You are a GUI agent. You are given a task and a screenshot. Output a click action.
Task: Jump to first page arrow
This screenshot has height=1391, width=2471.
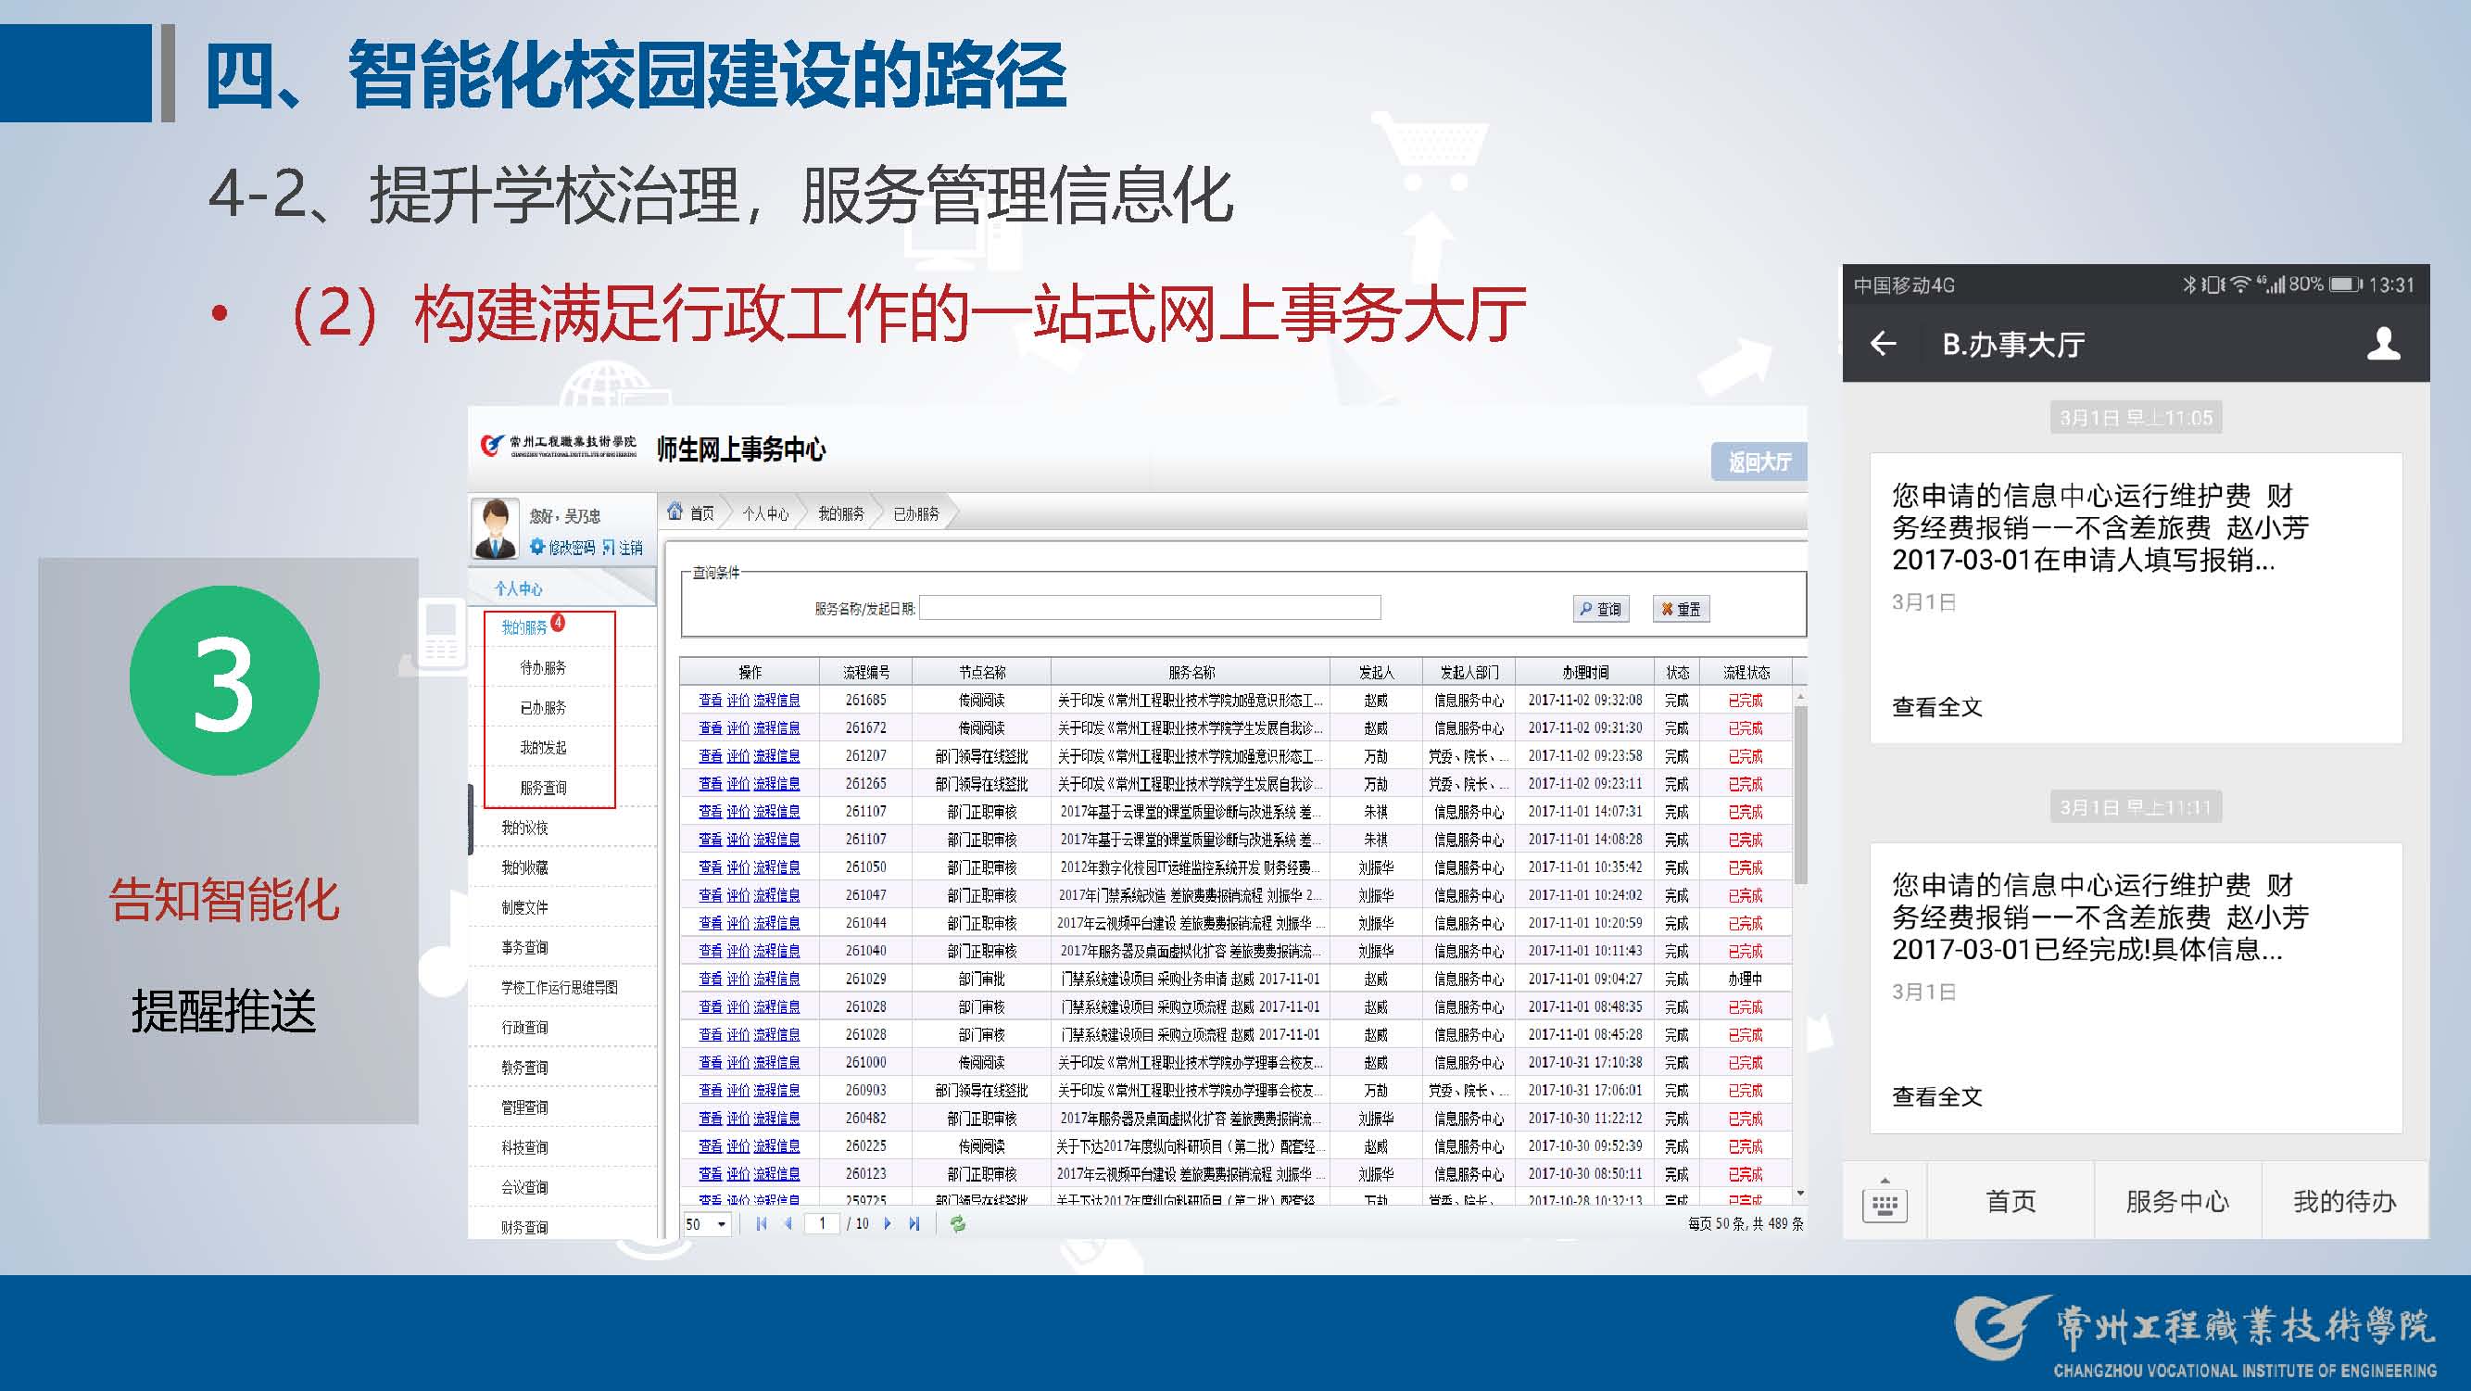pyautogui.click(x=762, y=1223)
